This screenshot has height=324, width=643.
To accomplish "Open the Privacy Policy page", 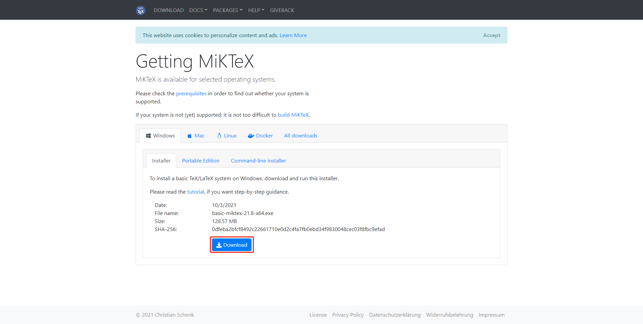I will 348,315.
